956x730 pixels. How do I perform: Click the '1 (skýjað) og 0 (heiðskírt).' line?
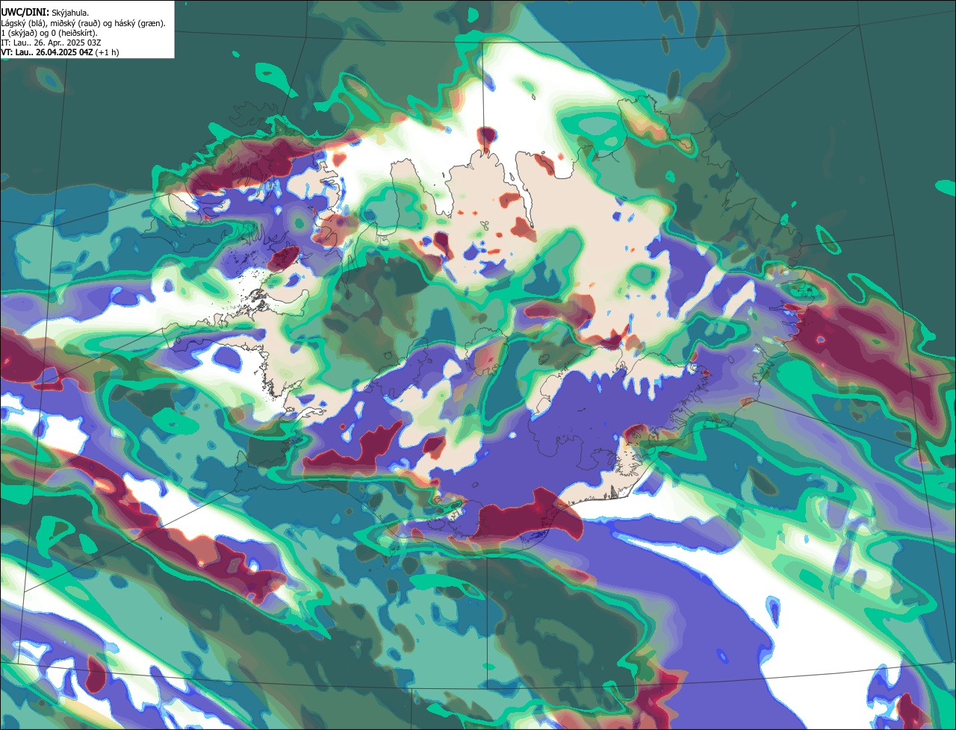[49, 33]
